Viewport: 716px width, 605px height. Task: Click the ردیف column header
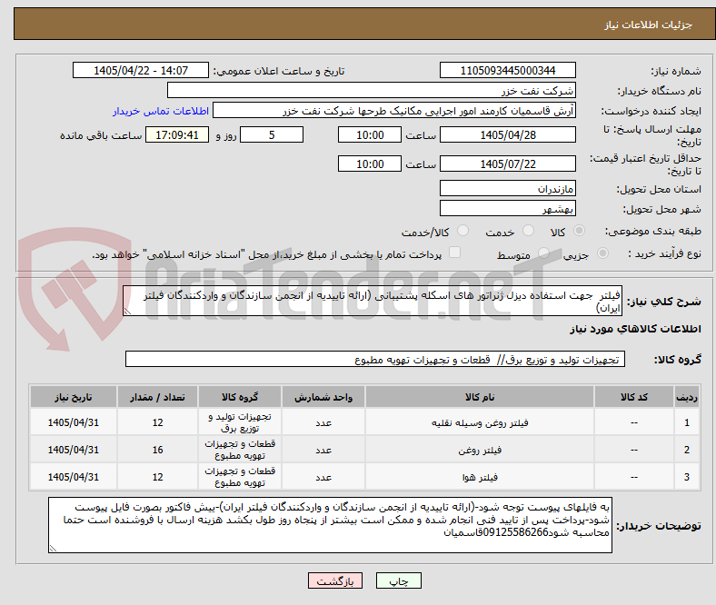[x=687, y=397]
